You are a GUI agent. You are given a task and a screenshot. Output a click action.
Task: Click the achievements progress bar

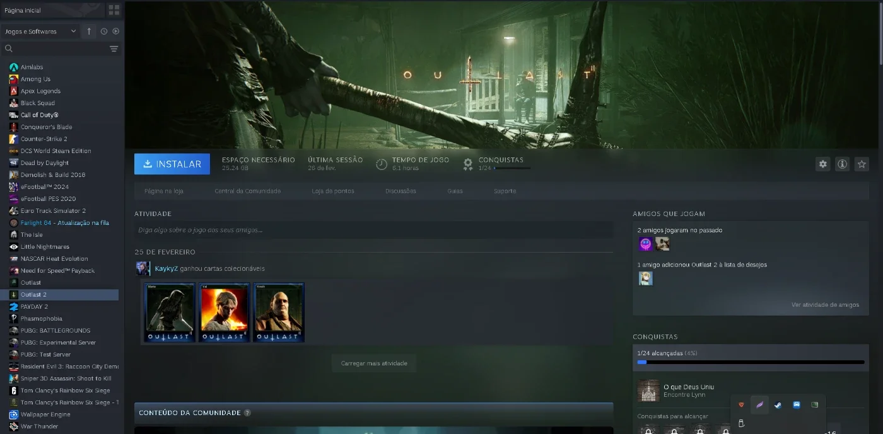[x=751, y=362]
